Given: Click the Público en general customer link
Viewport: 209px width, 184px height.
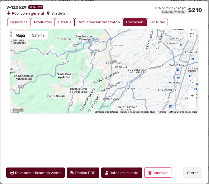Looking at the screenshot, I should (x=27, y=13).
